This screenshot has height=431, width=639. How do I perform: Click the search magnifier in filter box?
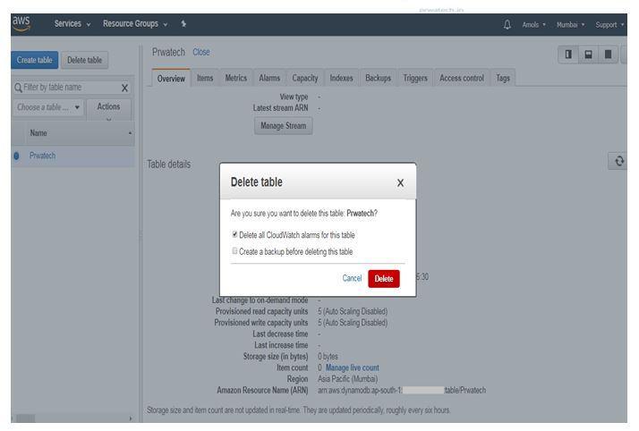point(18,88)
